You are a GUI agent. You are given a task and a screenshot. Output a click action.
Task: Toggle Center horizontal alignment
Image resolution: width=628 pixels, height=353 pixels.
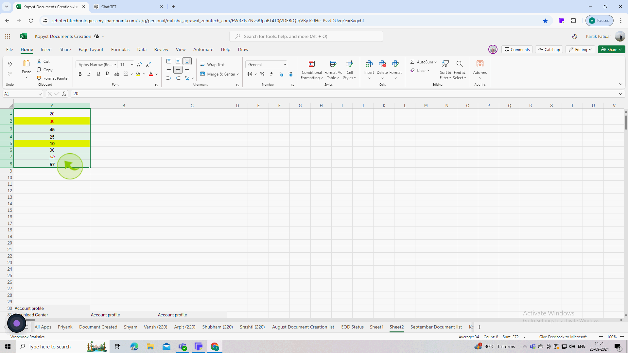(178, 70)
